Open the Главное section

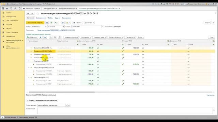coord(9,13)
